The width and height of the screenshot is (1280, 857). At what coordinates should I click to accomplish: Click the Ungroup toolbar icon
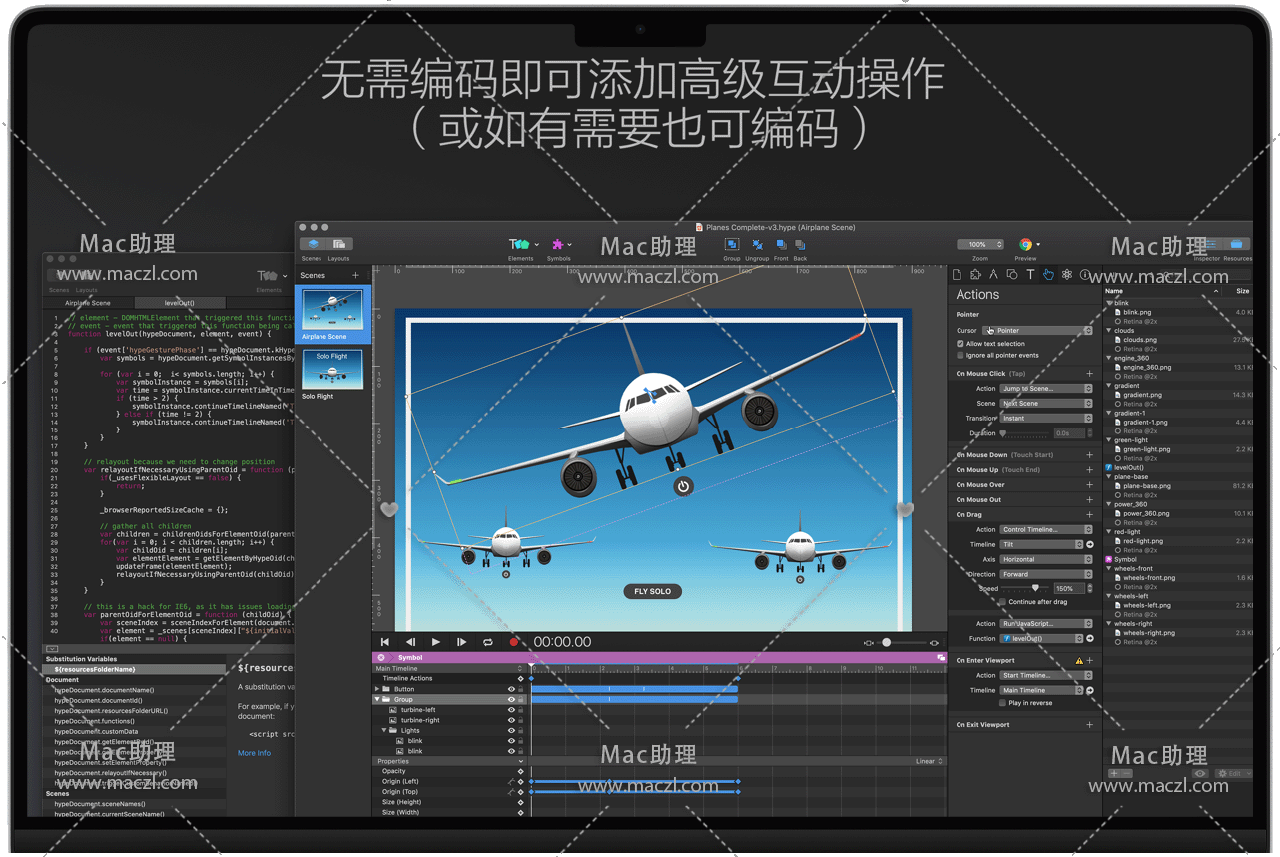757,245
